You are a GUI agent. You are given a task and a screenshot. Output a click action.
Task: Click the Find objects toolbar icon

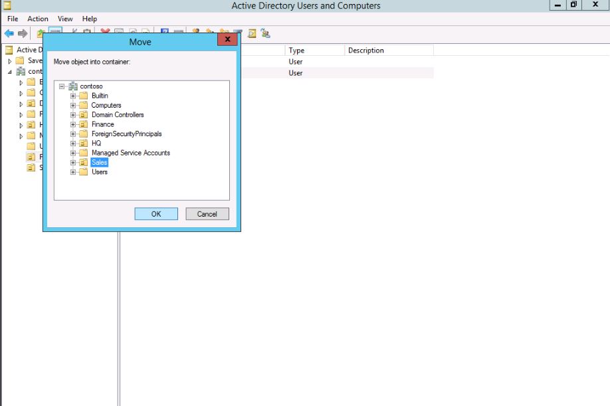coord(252,33)
